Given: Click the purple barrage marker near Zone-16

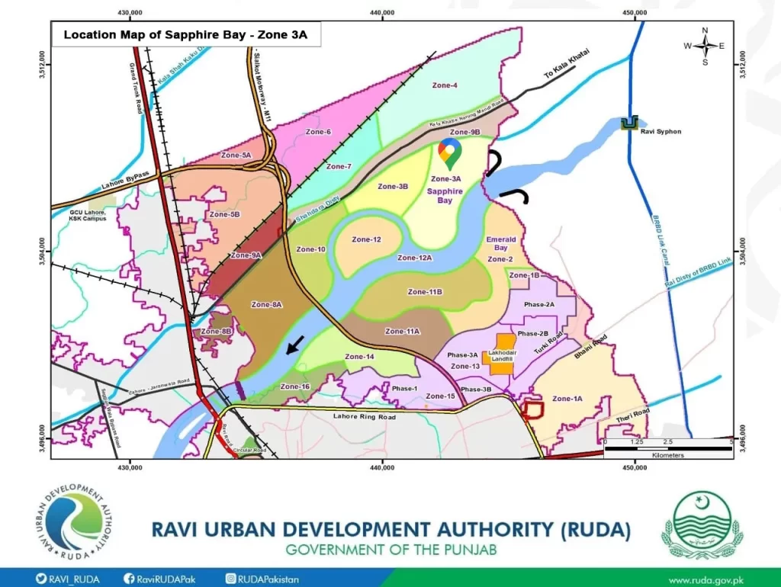Looking at the screenshot, I should point(241,390).
